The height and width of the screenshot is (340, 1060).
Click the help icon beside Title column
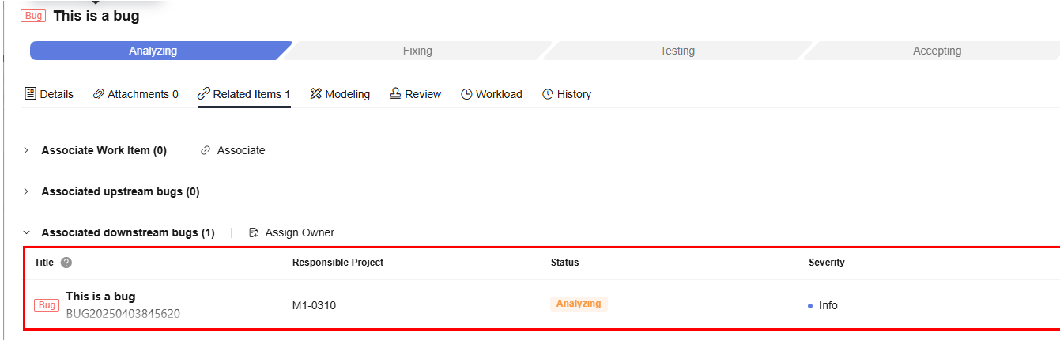66,263
